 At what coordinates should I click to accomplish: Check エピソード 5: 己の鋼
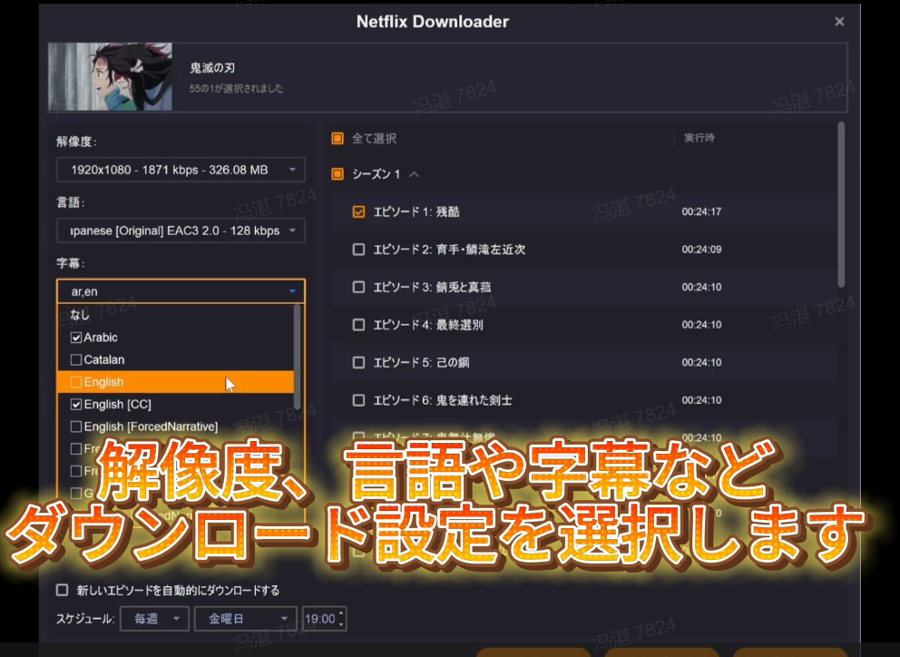358,362
